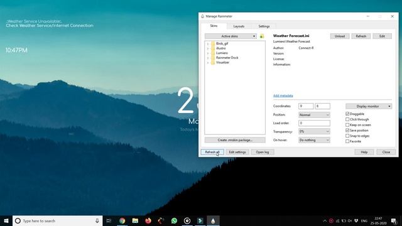Open the Transparency dropdown showing 0%
The image size is (402, 226).
tap(314, 131)
